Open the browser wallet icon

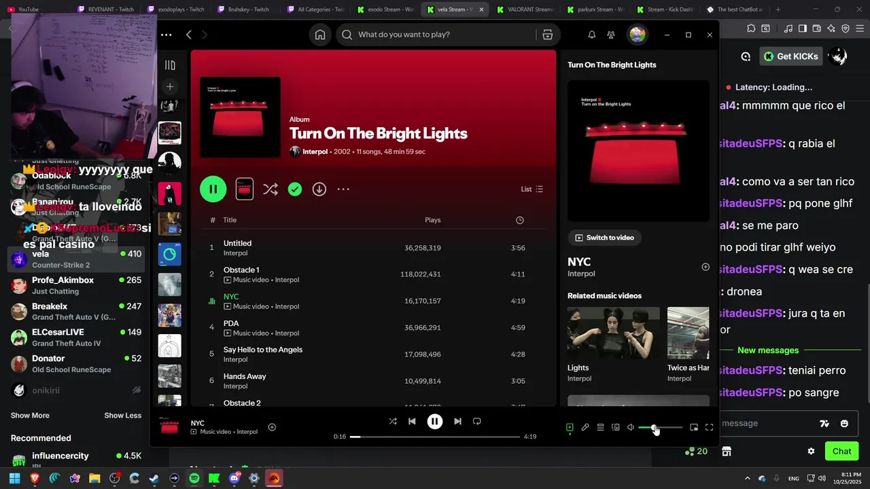817,29
